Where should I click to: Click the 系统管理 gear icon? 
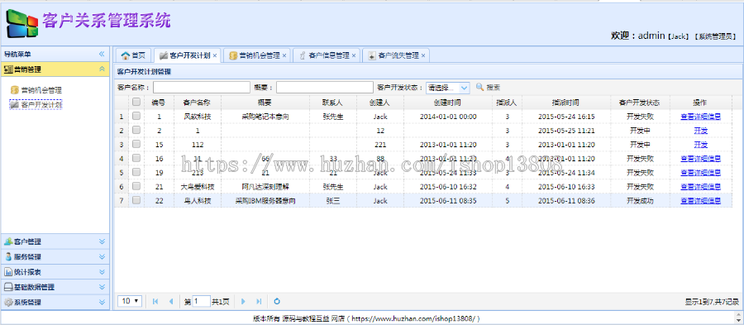click(8, 302)
